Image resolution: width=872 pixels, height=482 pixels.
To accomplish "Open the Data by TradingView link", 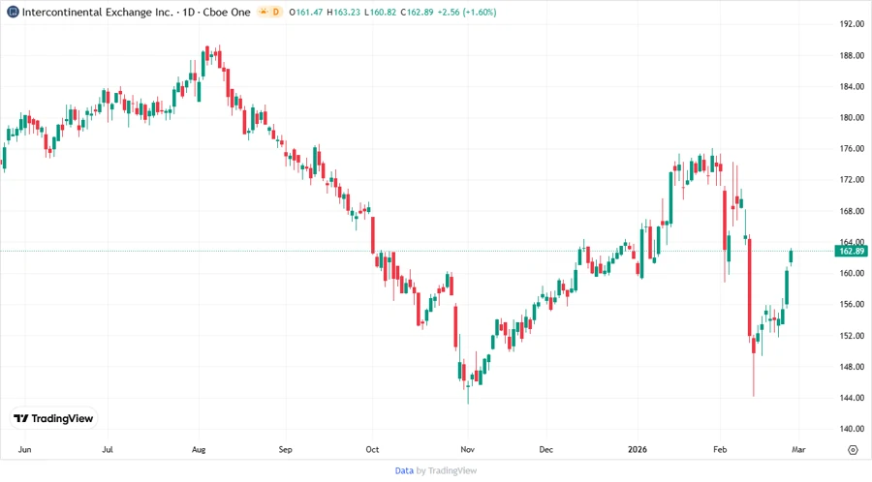I will 436,470.
